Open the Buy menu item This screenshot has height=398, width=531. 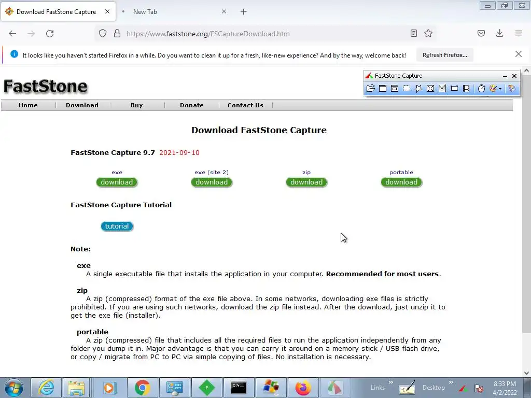click(137, 105)
